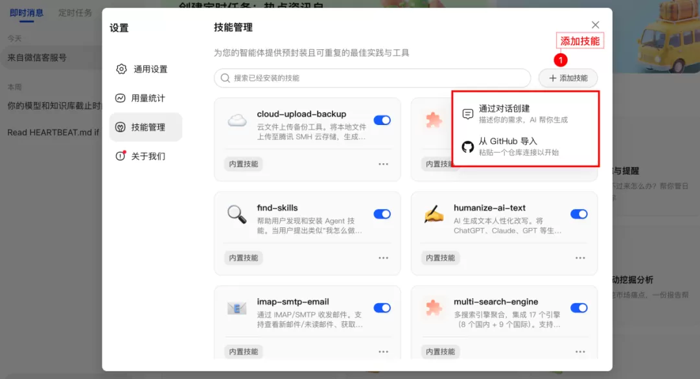Close the settings dialog
The height and width of the screenshot is (379, 700).
[x=595, y=25]
